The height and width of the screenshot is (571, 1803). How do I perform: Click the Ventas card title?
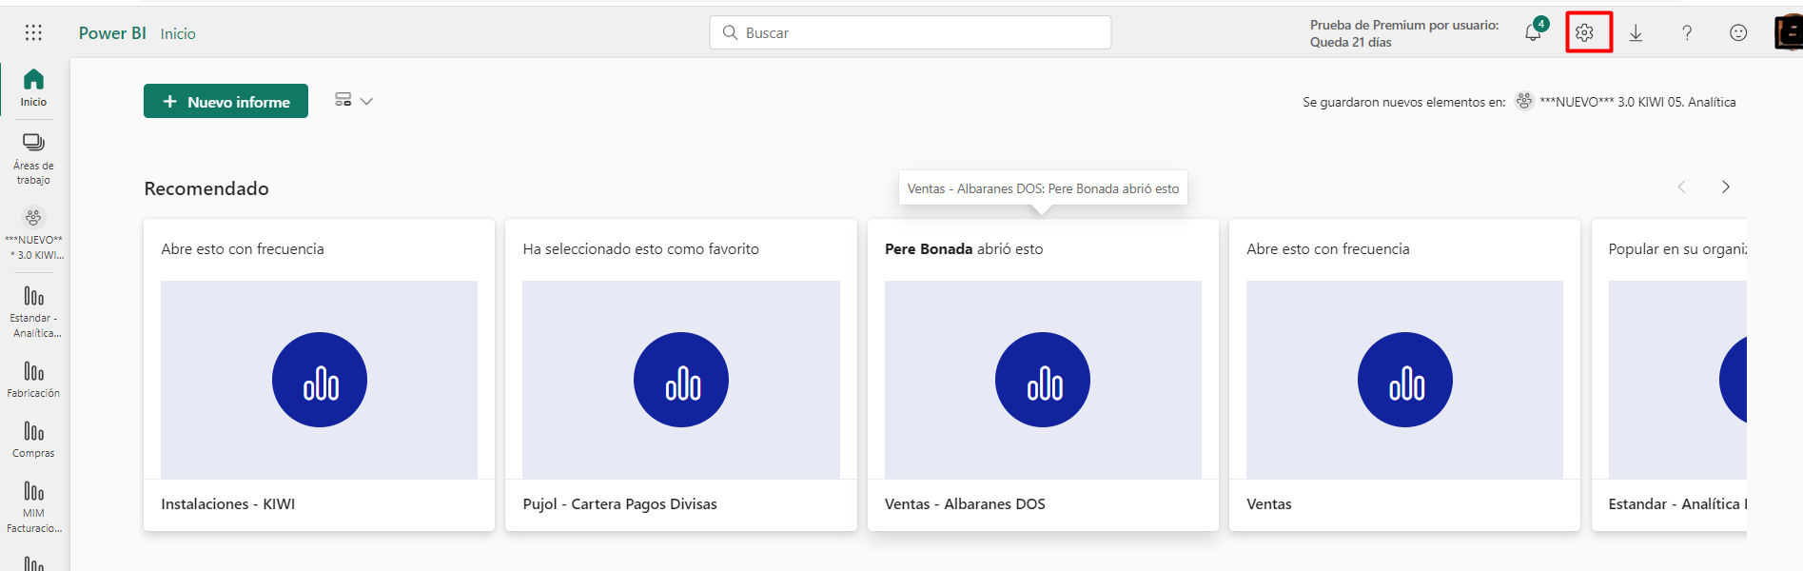[1269, 504]
